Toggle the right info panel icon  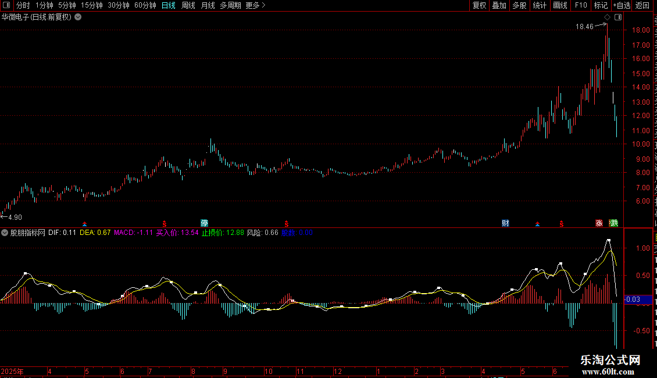(x=618, y=17)
